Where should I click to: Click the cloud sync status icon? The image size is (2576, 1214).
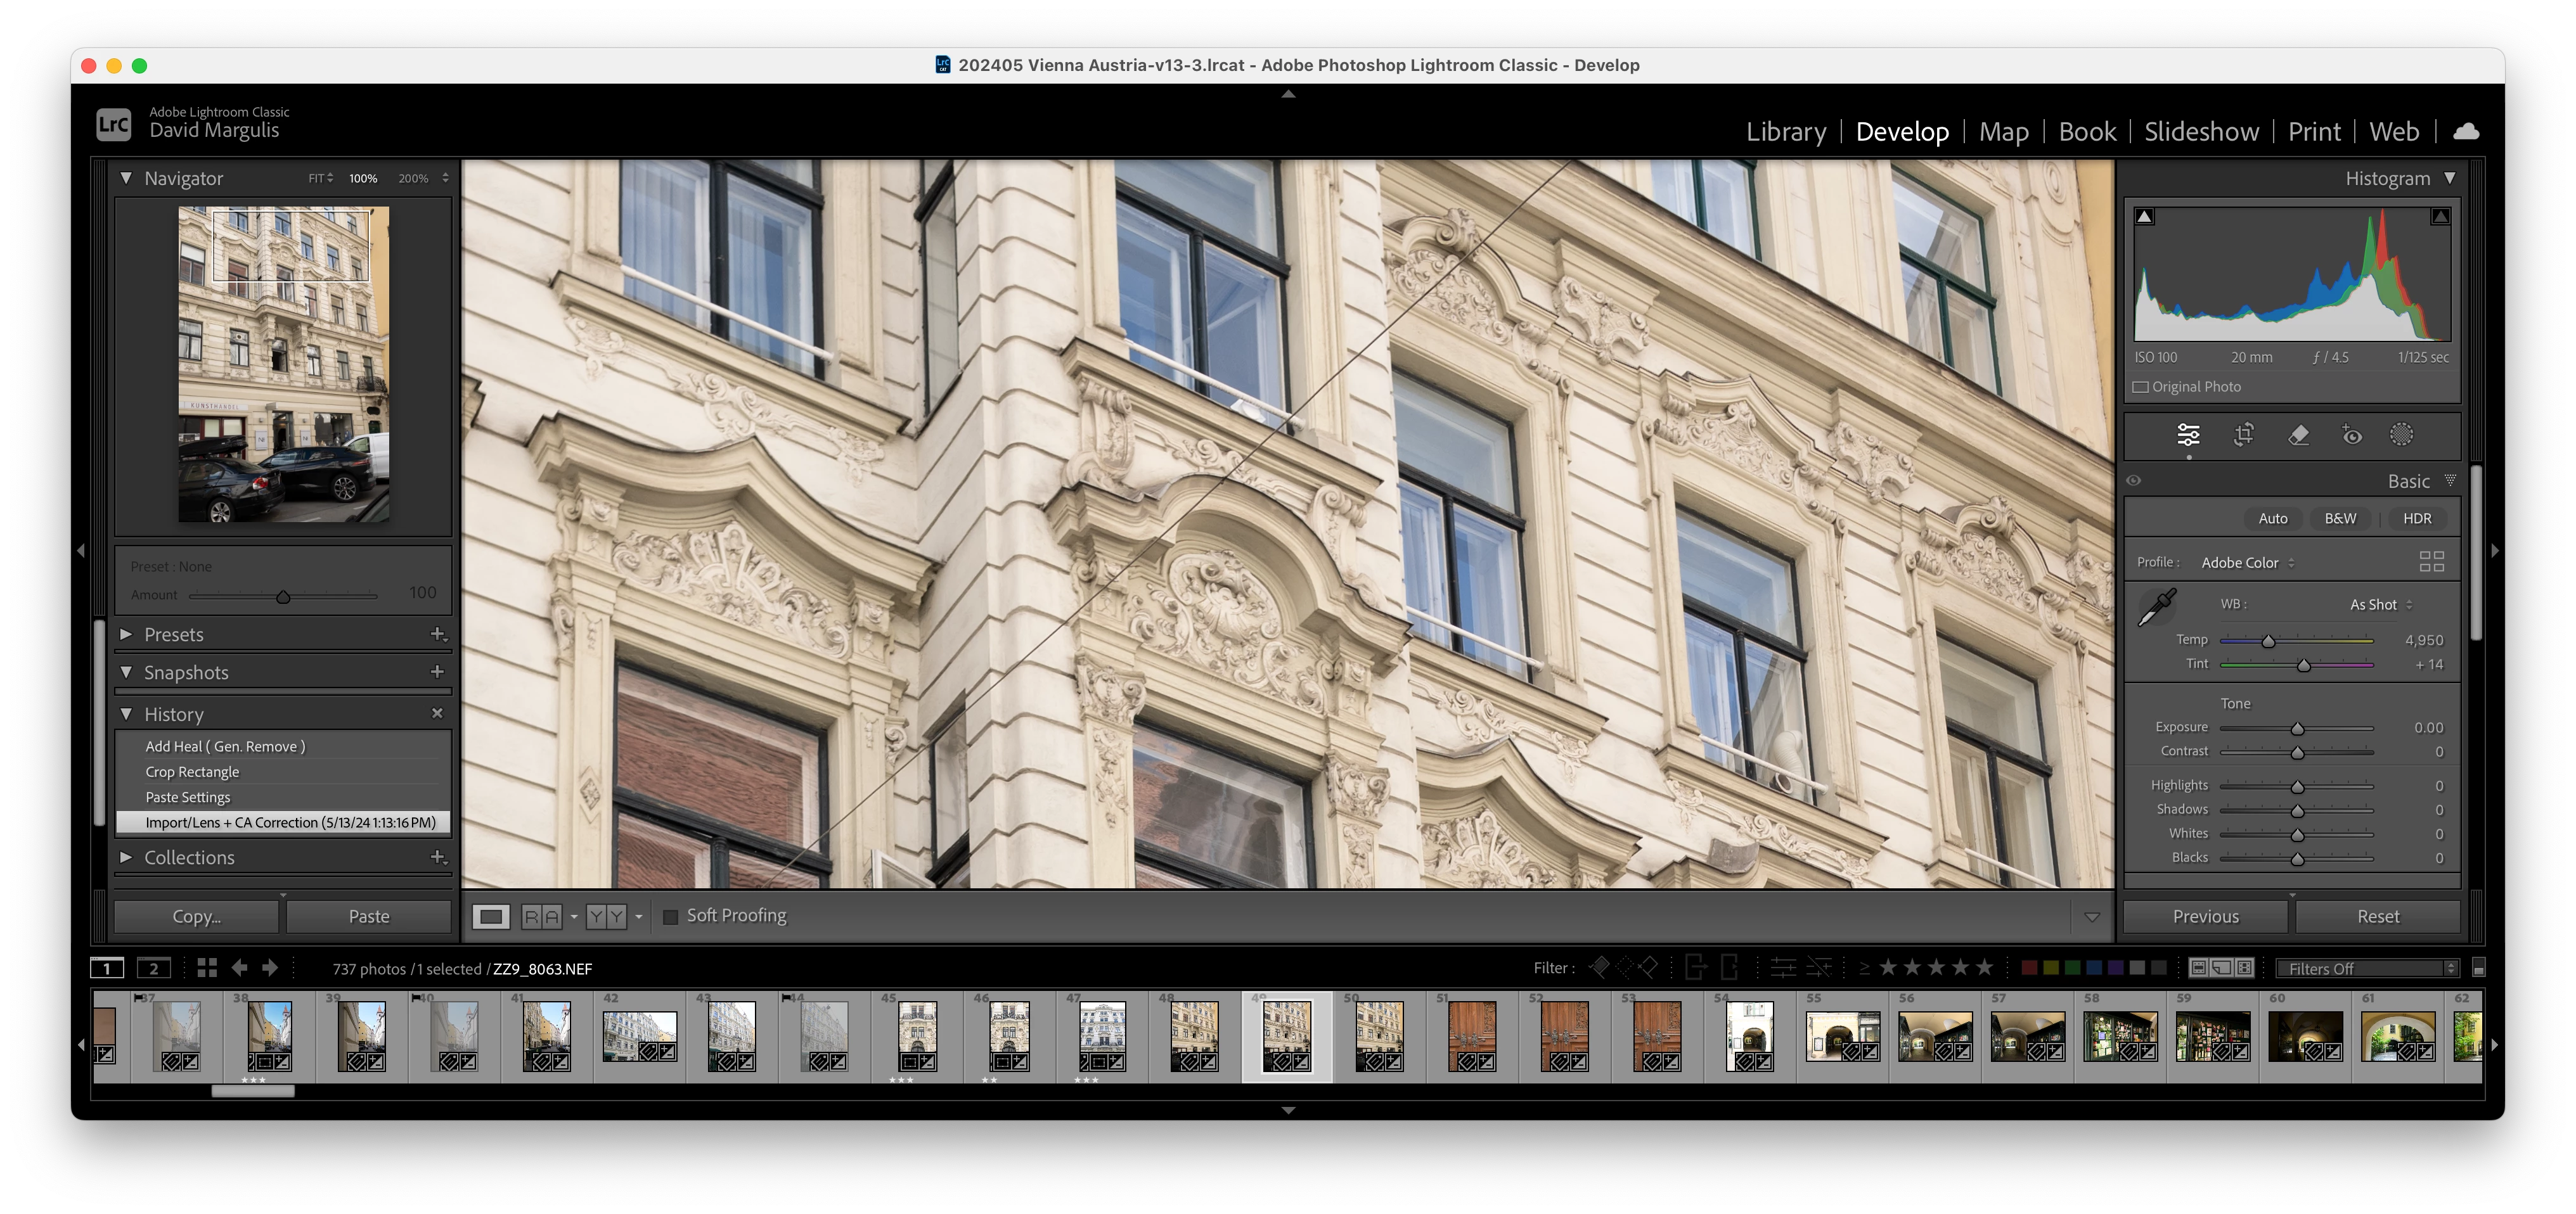(2466, 131)
